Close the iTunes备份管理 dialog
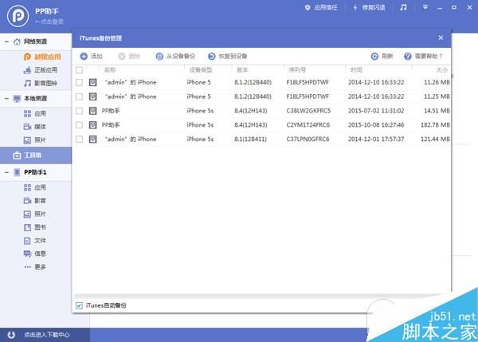 [x=441, y=37]
